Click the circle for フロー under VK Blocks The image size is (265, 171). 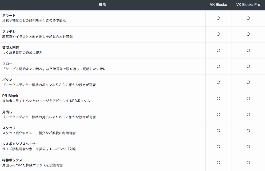(218, 66)
